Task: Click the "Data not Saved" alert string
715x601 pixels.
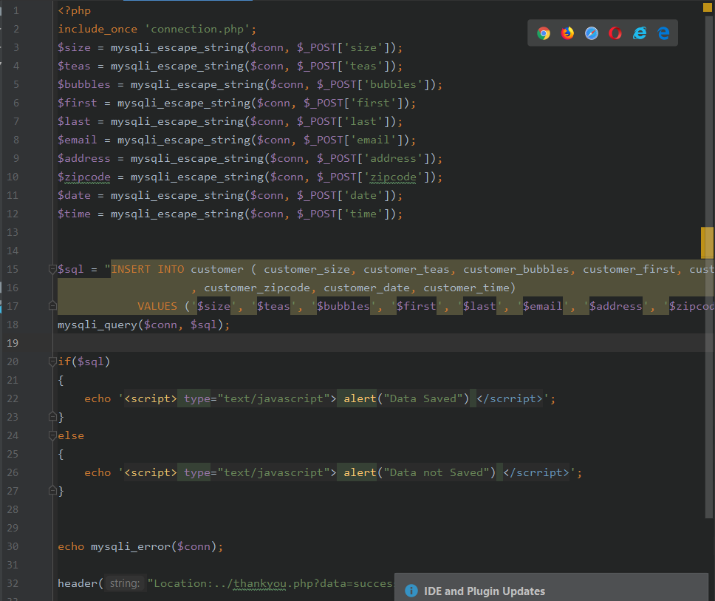Action: click(x=437, y=473)
